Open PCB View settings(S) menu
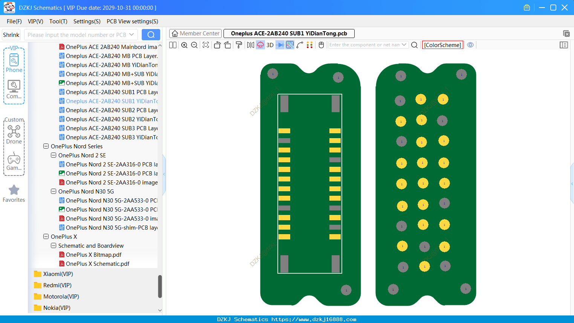574x323 pixels. (x=132, y=21)
